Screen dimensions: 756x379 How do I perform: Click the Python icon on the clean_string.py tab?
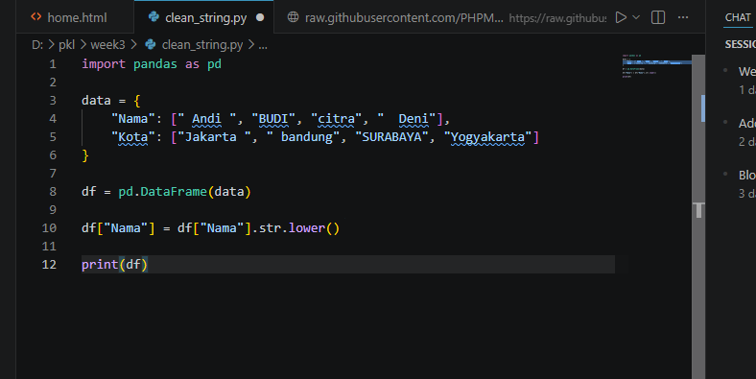154,17
